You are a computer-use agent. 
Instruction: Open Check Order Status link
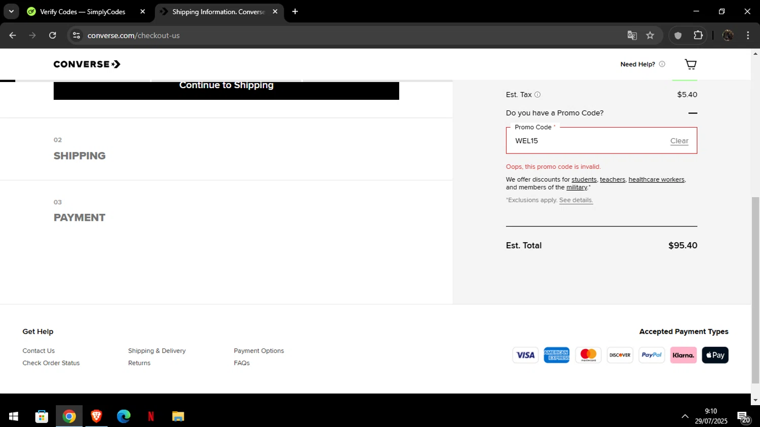click(51, 363)
